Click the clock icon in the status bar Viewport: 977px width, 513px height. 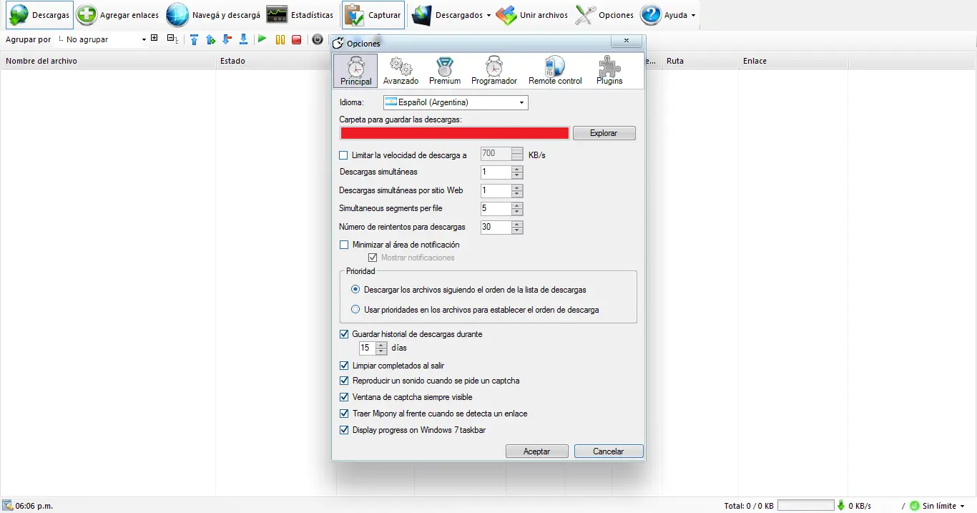tap(8, 506)
